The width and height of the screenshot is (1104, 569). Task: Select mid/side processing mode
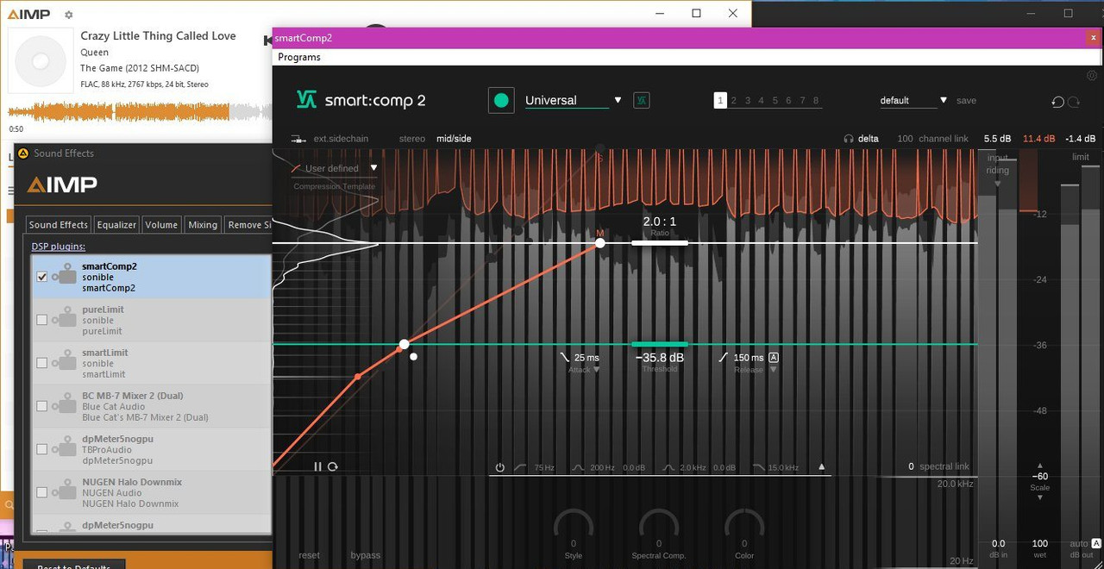[454, 139]
